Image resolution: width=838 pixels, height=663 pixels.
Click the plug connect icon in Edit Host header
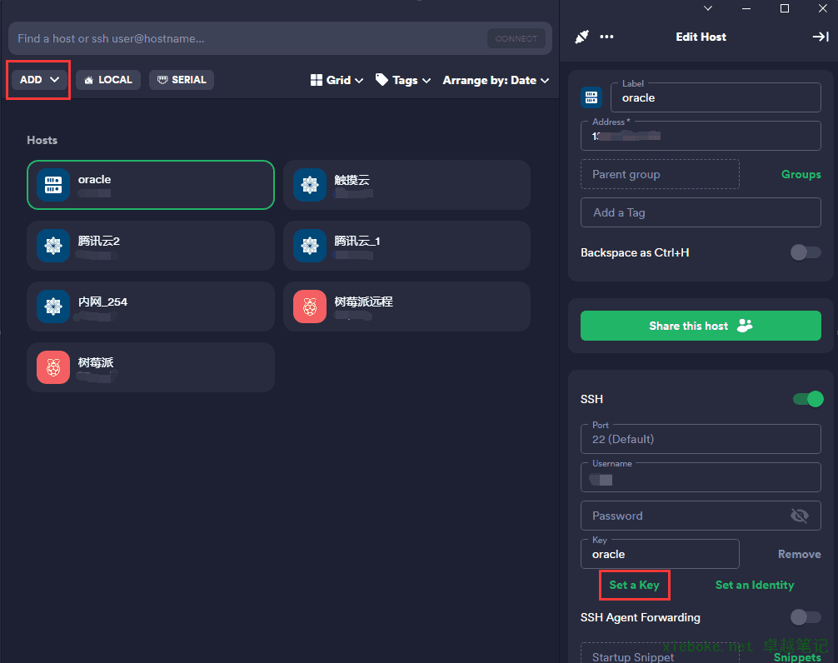582,37
